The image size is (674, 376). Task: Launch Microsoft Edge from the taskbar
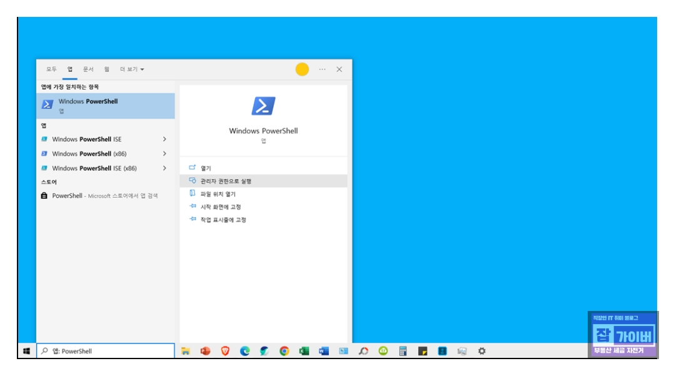tap(245, 351)
